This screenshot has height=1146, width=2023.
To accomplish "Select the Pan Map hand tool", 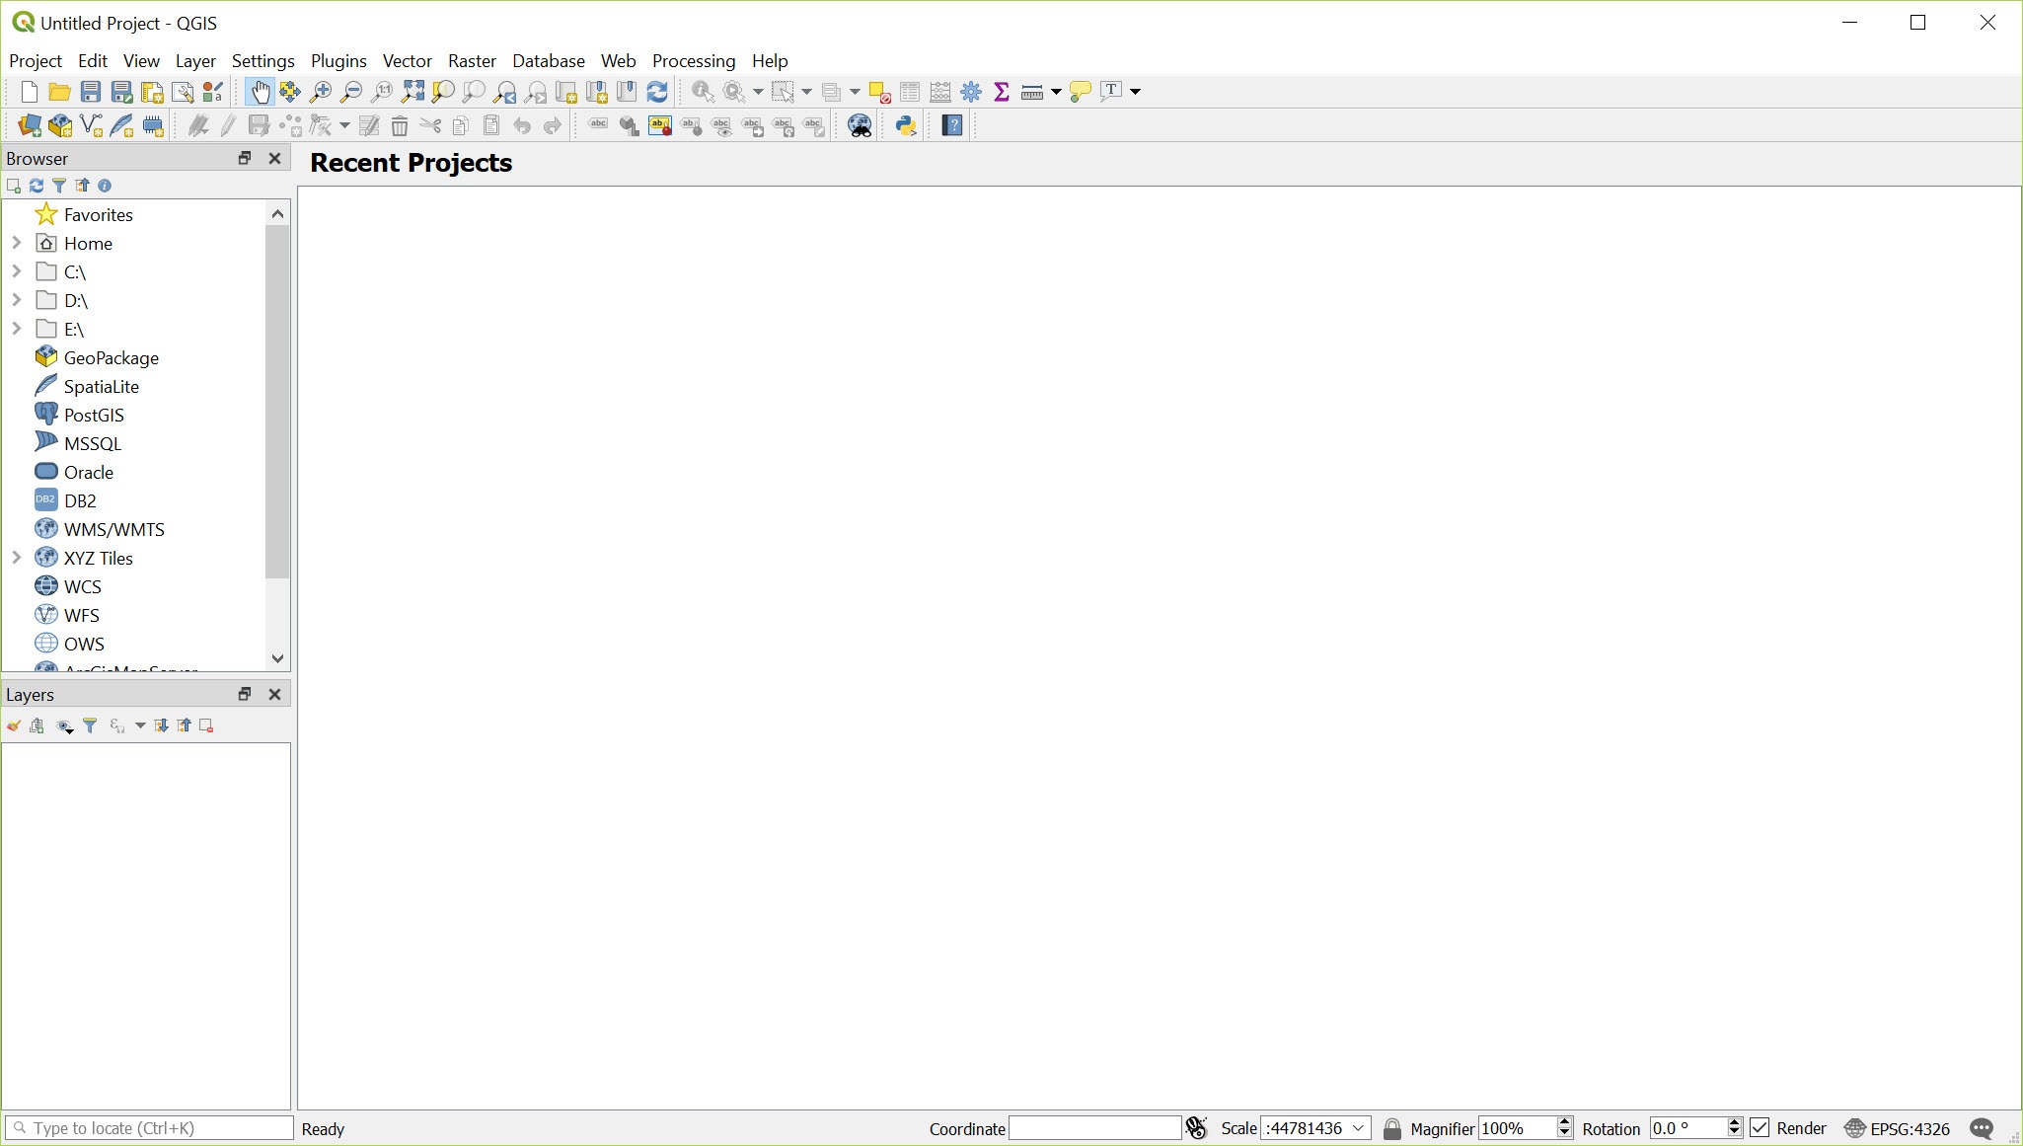I will point(260,92).
